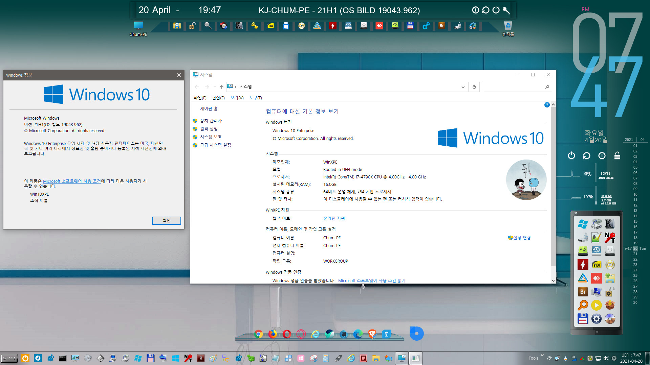The height and width of the screenshot is (365, 650).
Task: Launch the PDF tool in the top dock
Action: pyautogui.click(x=270, y=26)
